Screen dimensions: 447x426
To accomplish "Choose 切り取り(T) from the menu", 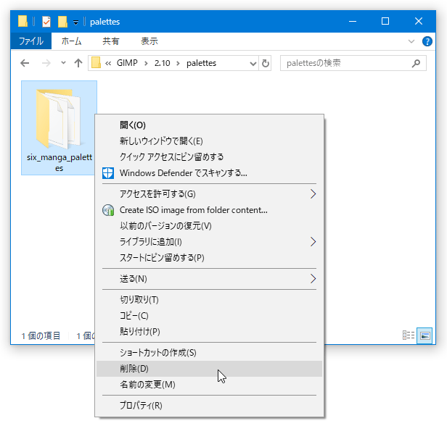I will point(209,300).
